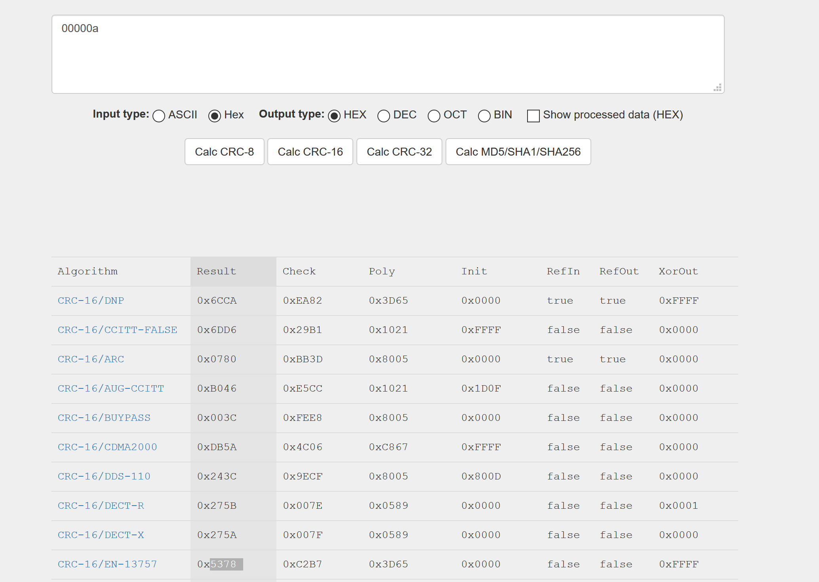Open the CRC-16/DNP algorithm link

pos(91,301)
